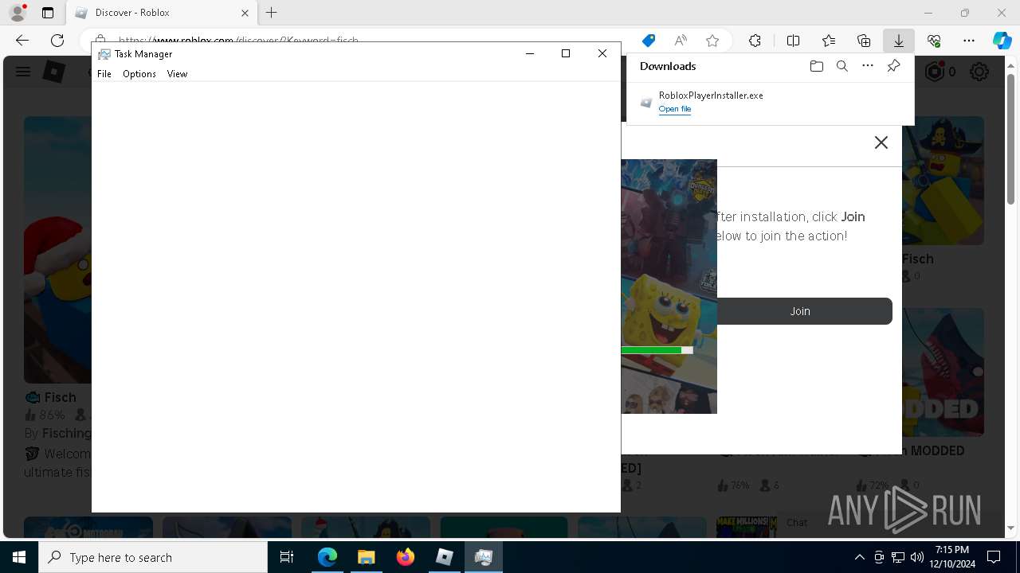Select Task Manager in the taskbar

tap(483, 557)
